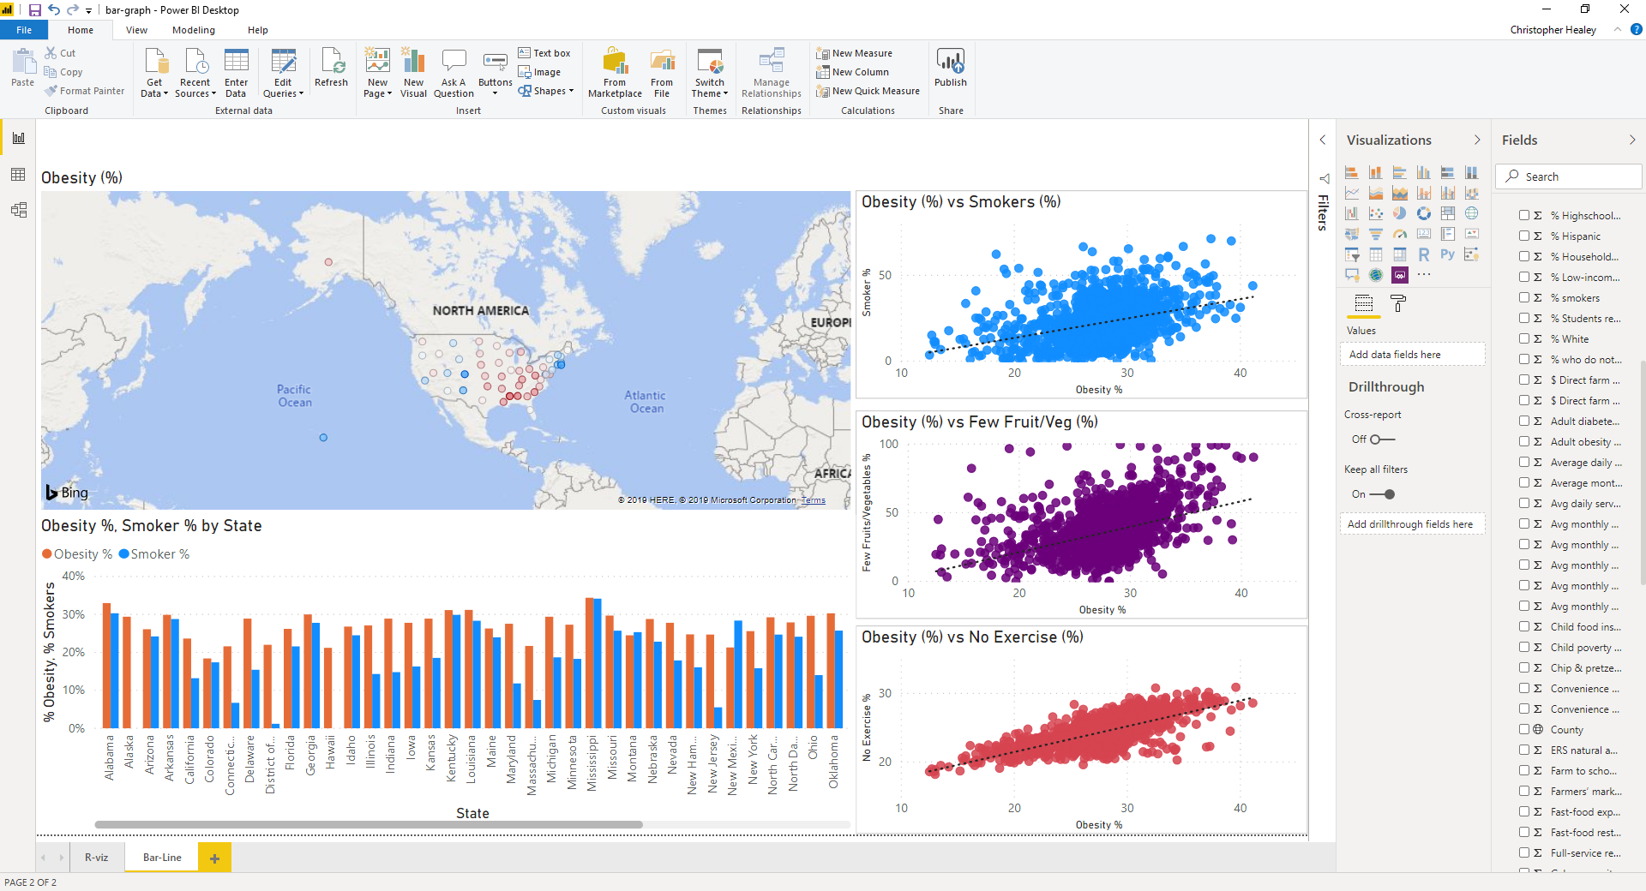Check the Farmers' mark... field
The image size is (1646, 891).
click(1524, 791)
